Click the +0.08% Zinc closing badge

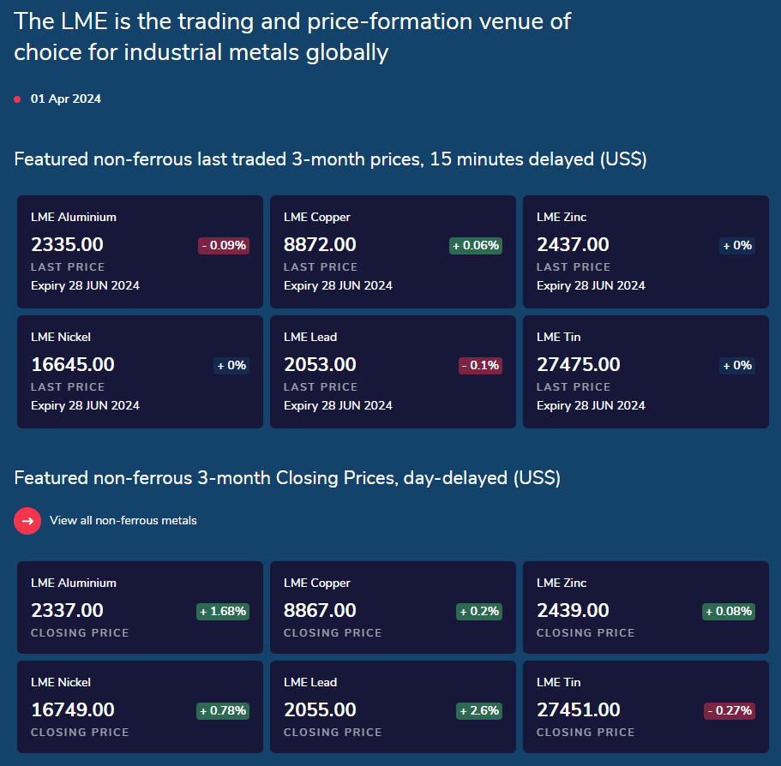729,611
